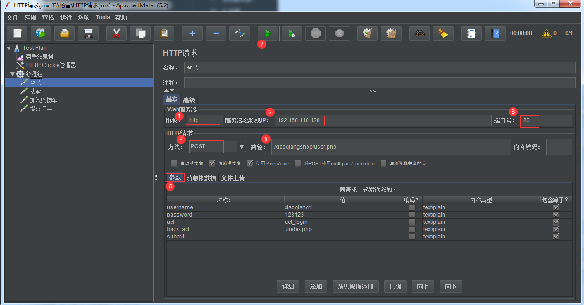Select HTTP Cookie管理器 in the tree
This screenshot has height=305, width=584.
coord(51,65)
